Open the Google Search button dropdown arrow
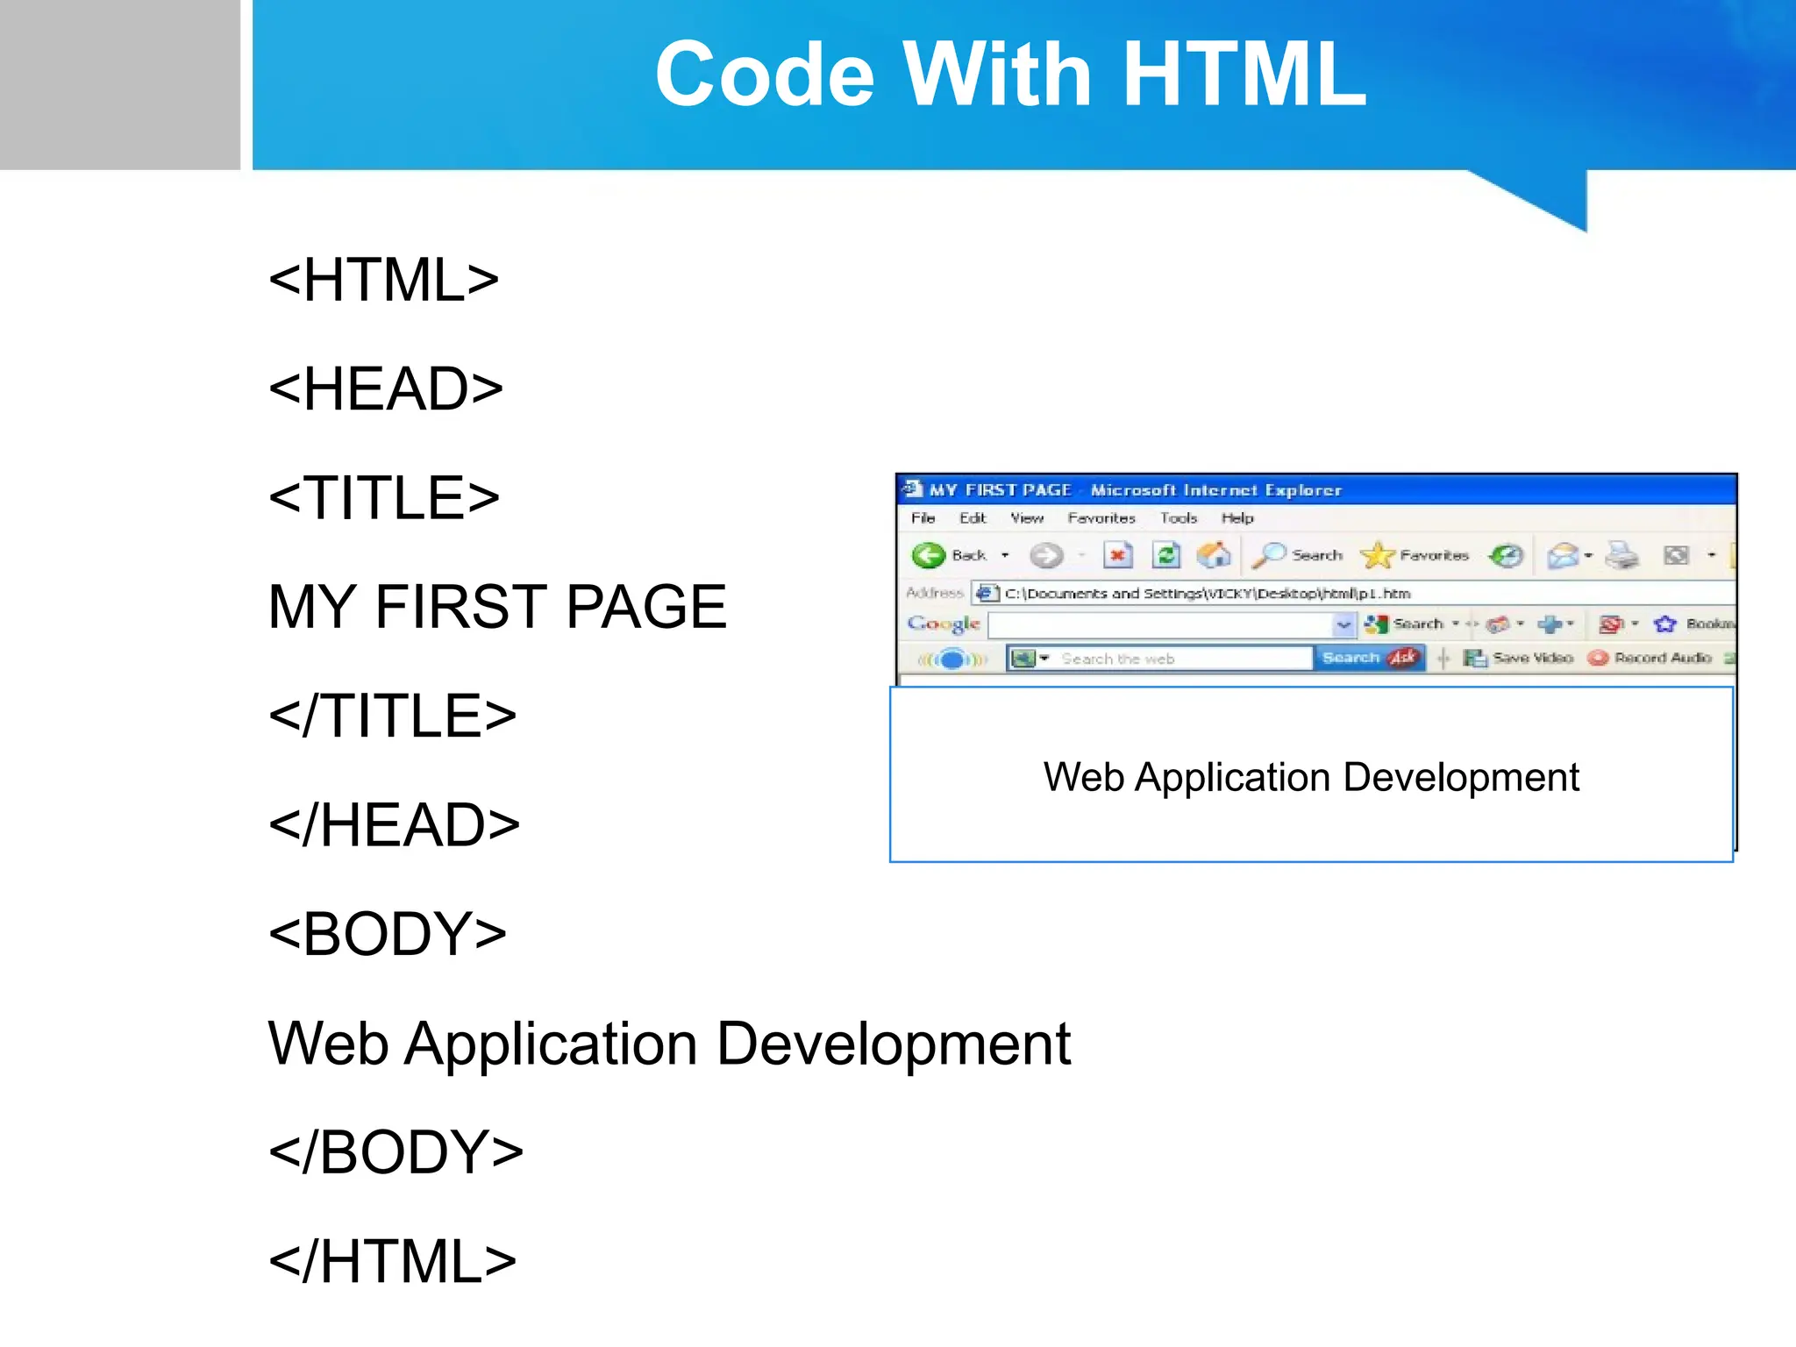Image resolution: width=1796 pixels, height=1347 pixels. point(1456,624)
